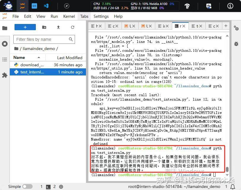The width and height of the screenshot is (241, 190).
Task: Click the llamaindex_demo breadcrumb link
Action: tap(39, 49)
